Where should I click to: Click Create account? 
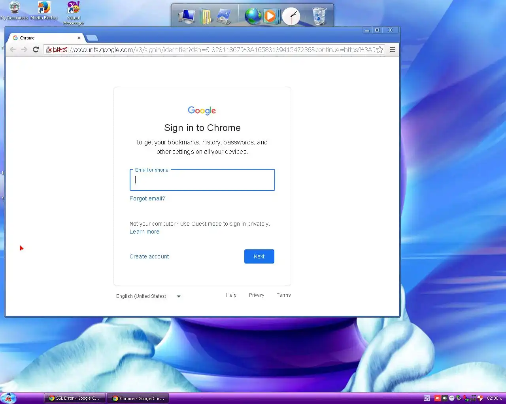point(149,256)
